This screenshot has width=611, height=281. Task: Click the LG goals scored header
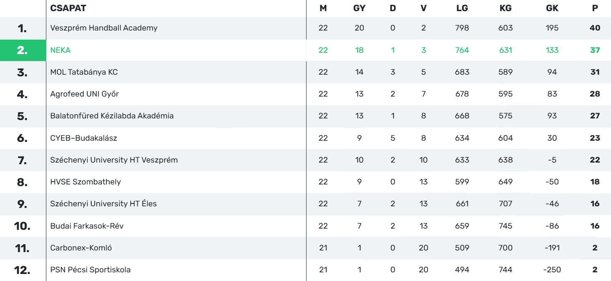point(462,8)
